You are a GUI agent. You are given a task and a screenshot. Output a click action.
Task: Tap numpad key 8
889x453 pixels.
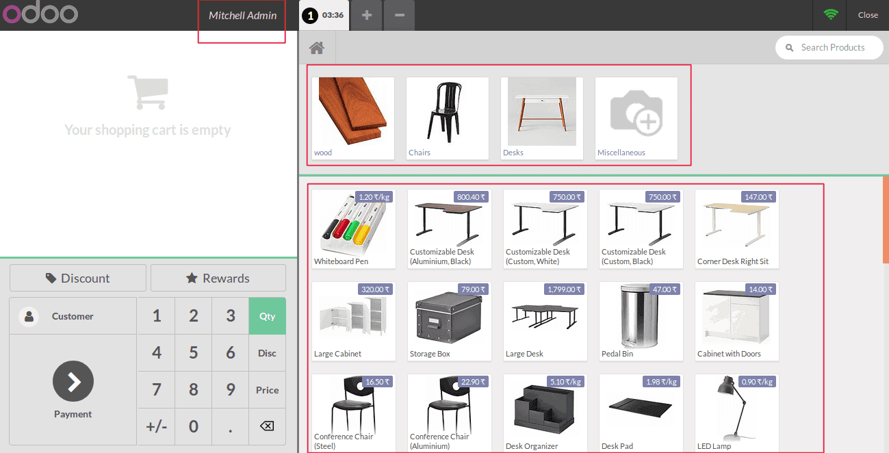pyautogui.click(x=194, y=390)
